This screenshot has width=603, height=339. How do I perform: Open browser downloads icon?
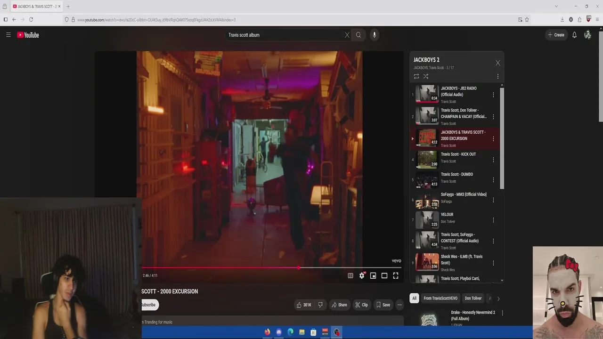[x=562, y=20]
